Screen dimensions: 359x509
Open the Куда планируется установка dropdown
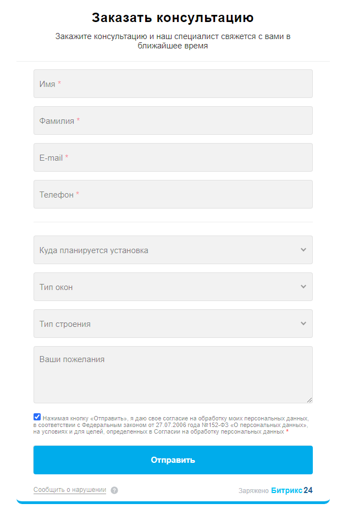(x=165, y=250)
